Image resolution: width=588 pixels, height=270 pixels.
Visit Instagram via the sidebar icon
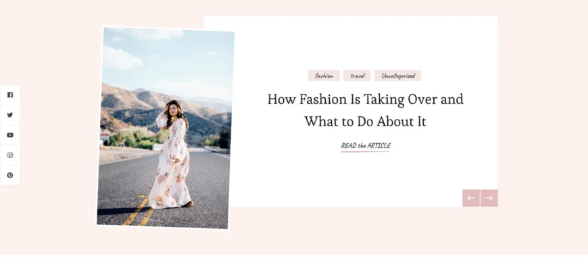point(10,155)
